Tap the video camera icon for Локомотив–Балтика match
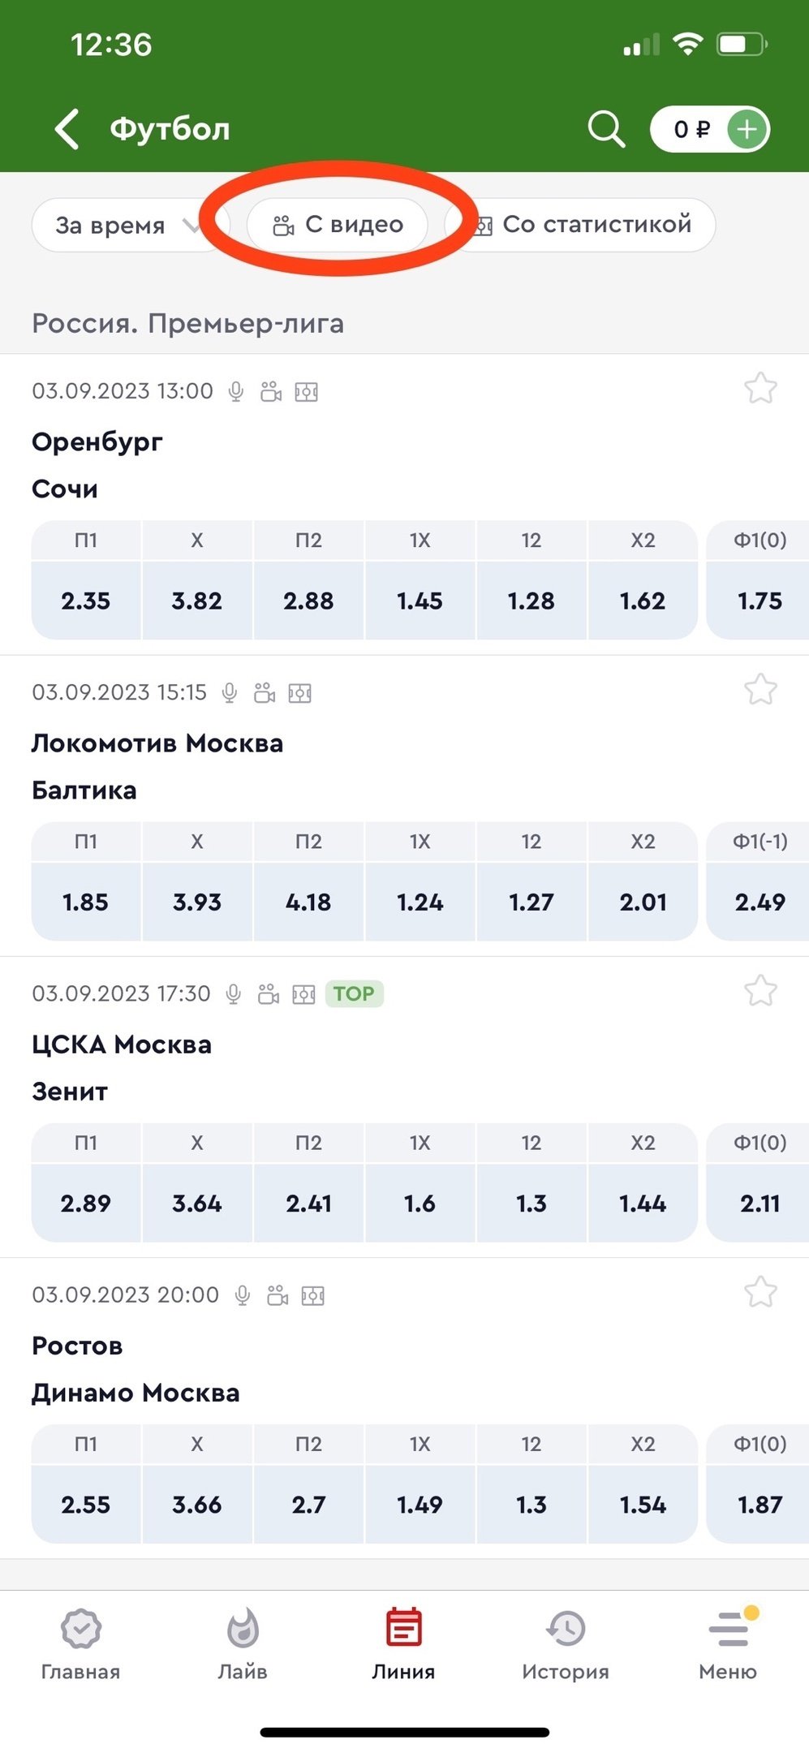Image resolution: width=809 pixels, height=1753 pixels. pos(265,693)
